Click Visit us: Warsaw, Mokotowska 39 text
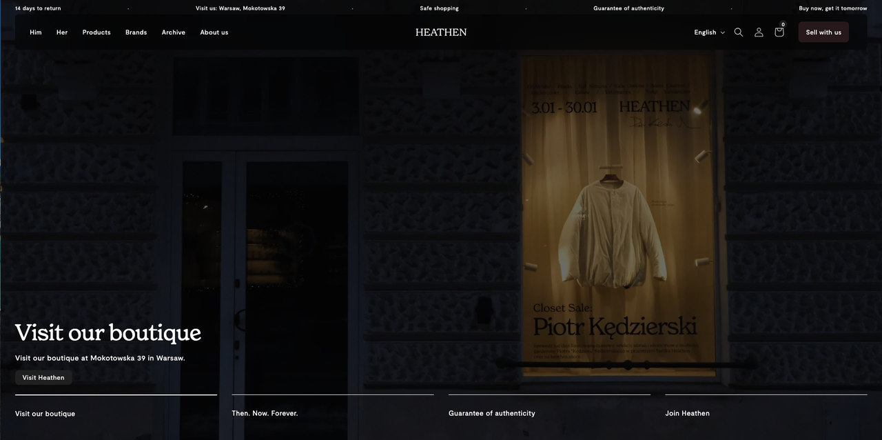 coord(240,8)
